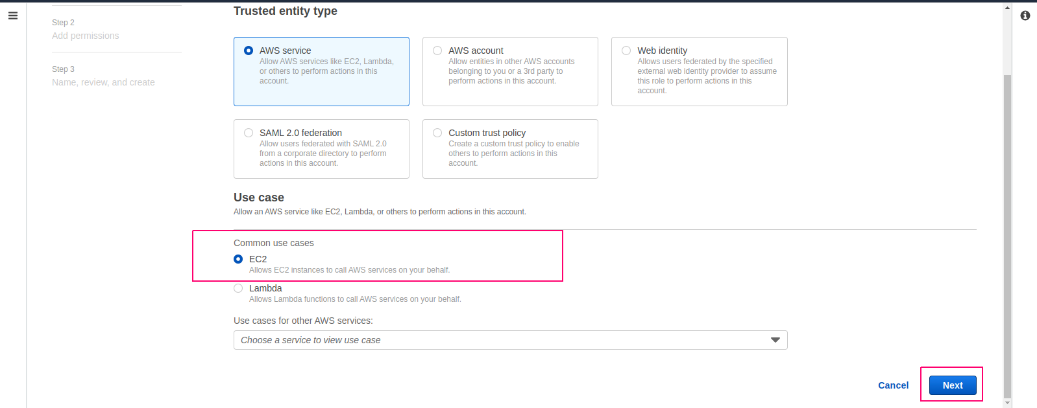This screenshot has width=1037, height=408.
Task: Open the info panel icon
Action: 1025,16
